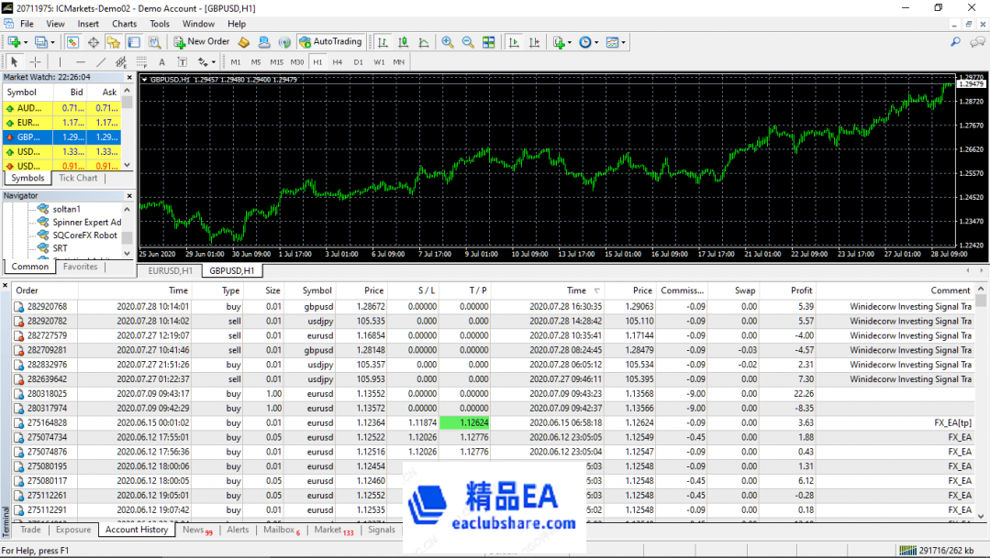Screen dimensions: 990x558
Task: Open the Trade tab in Terminal
Action: pyautogui.click(x=30, y=530)
